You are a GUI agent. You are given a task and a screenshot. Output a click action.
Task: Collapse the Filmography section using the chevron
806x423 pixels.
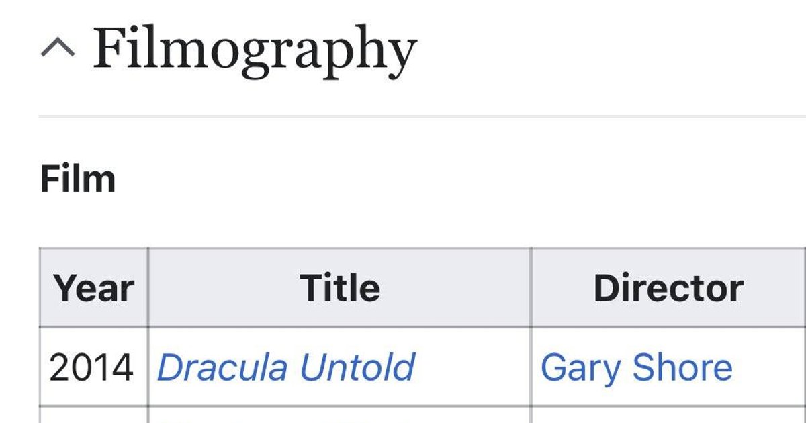58,47
